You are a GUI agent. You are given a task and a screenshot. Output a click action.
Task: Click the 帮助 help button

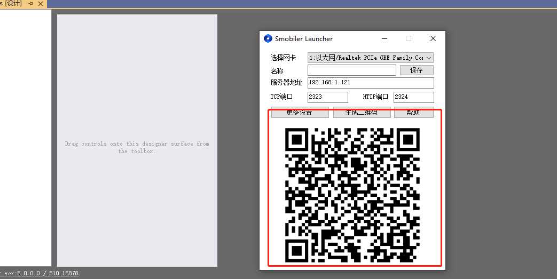[x=413, y=112]
